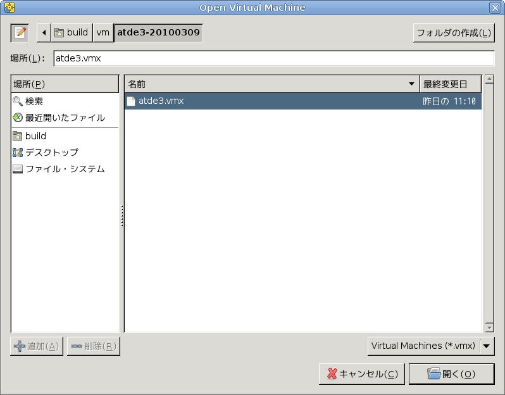Click the file system drive icon
This screenshot has height=395, width=505.
[18, 169]
